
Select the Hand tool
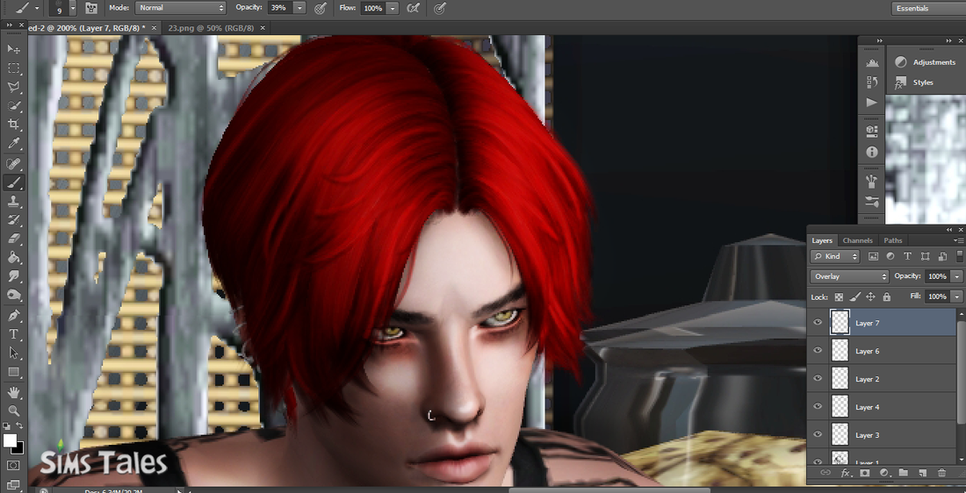tap(13, 392)
